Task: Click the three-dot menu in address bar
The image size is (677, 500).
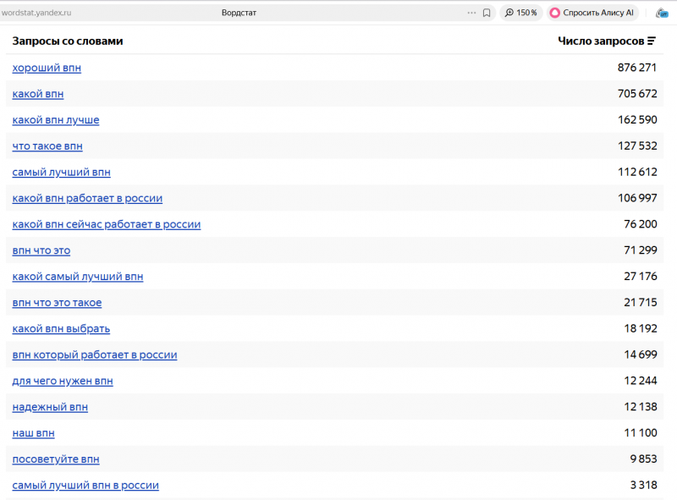Action: coord(471,13)
